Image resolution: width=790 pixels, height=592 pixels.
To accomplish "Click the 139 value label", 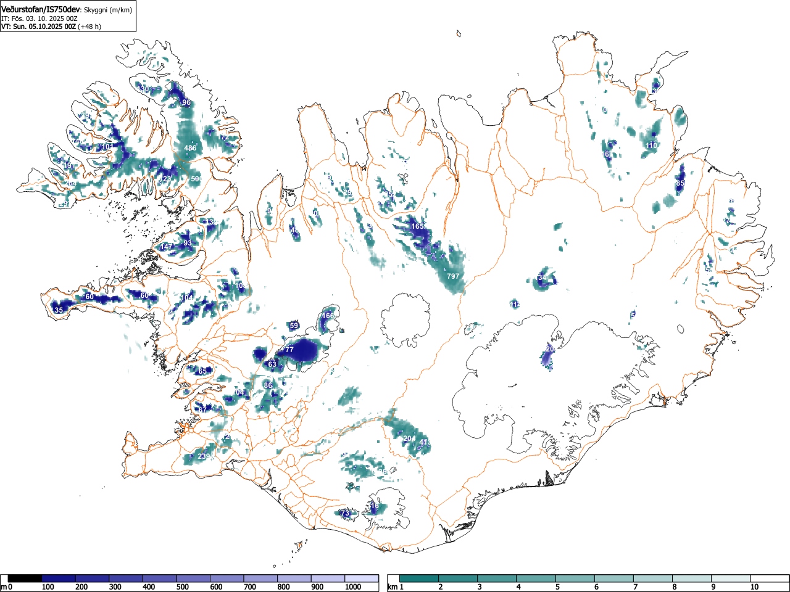I will click(212, 221).
